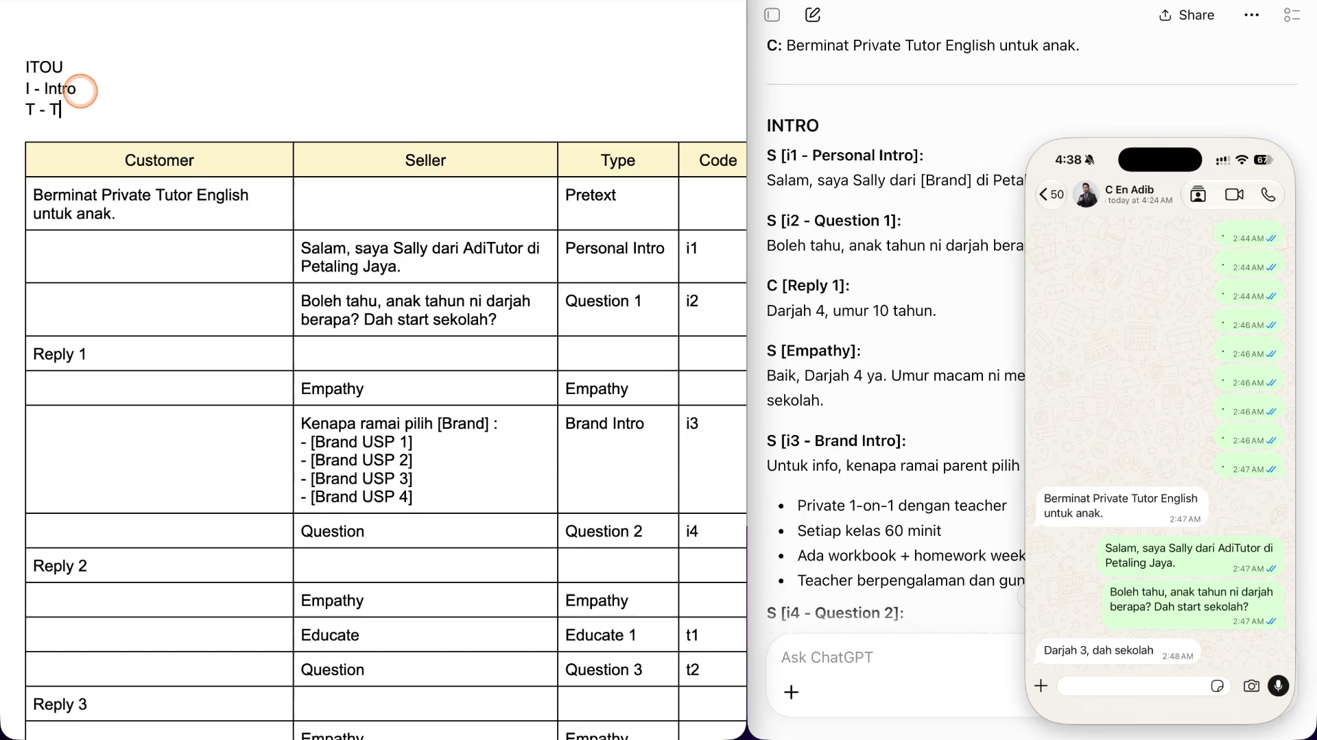Click the i4 code cell
This screenshot has width=1317, height=740.
coord(713,531)
